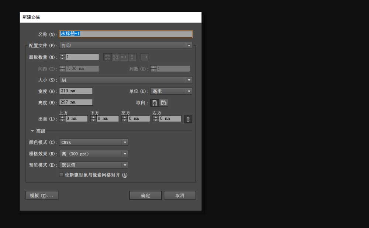Select grid by row artboard layout icon
This screenshot has height=228, width=369.
[107, 57]
